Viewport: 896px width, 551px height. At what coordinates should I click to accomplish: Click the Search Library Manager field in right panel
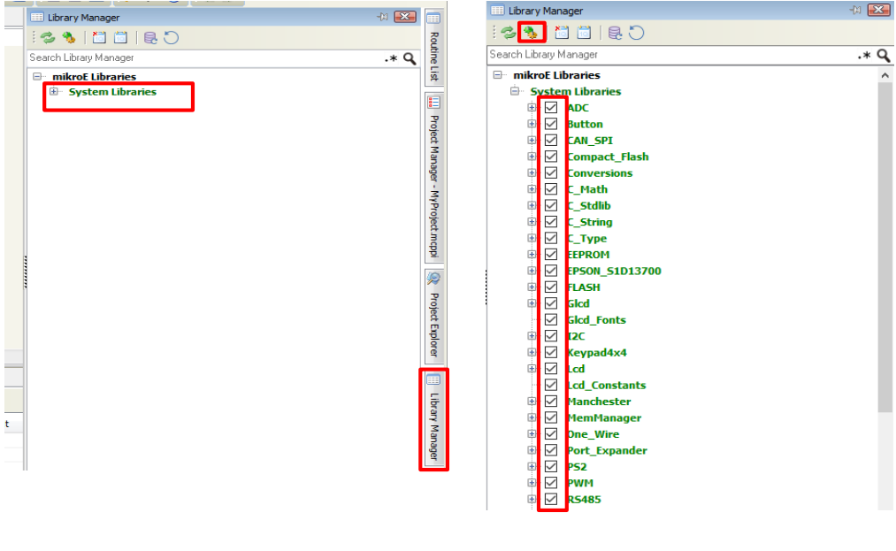pos(663,55)
